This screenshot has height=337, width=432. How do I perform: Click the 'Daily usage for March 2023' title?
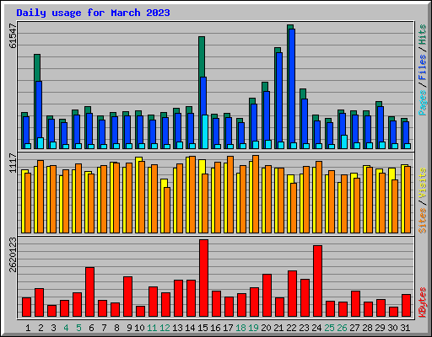coord(93,13)
